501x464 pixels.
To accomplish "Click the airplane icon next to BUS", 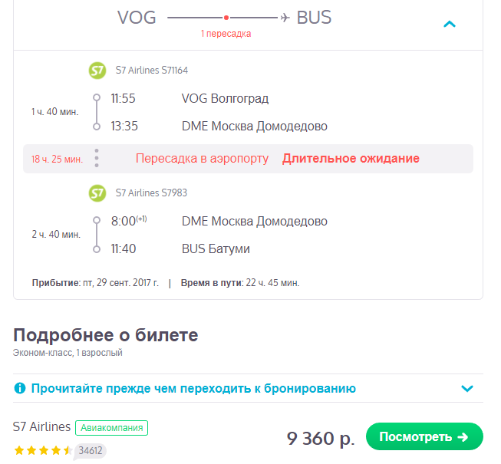I will 285,18.
